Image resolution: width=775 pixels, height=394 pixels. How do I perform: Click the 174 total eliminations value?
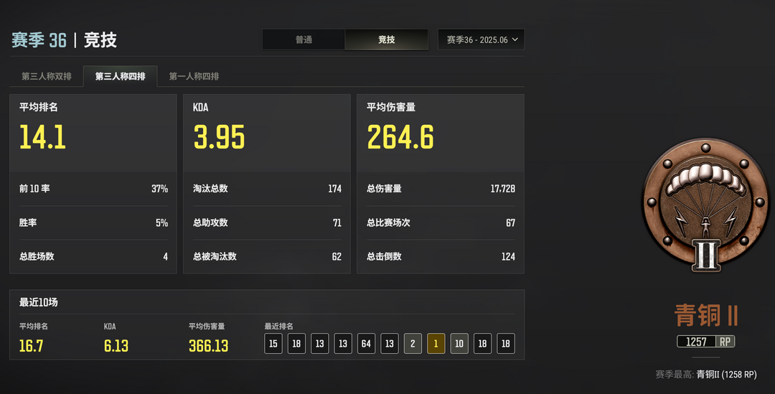(x=334, y=189)
